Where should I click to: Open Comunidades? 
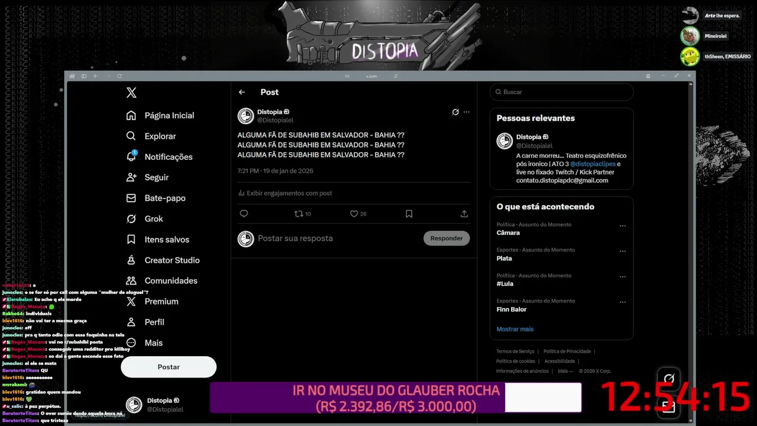point(162,280)
